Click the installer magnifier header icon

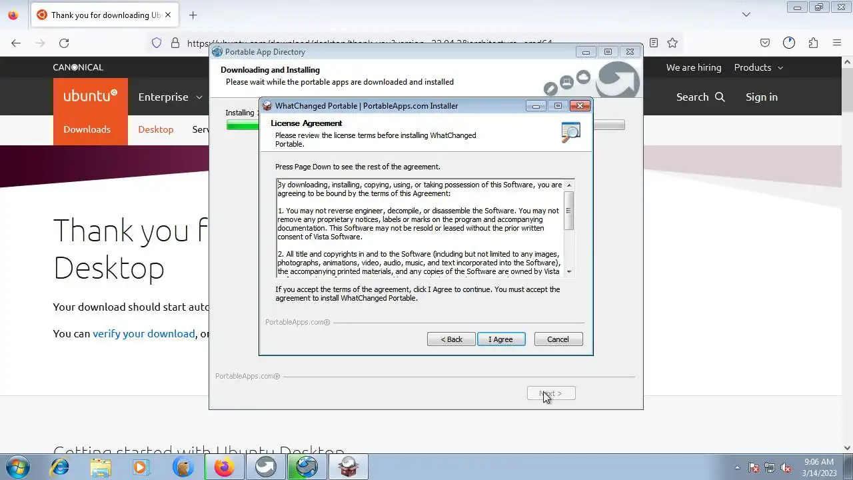click(x=570, y=132)
